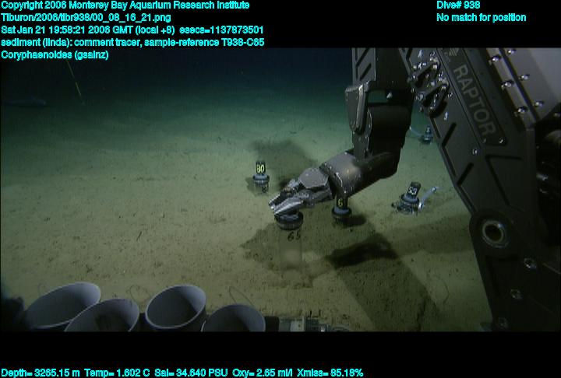Select the esecs=1137873501 value
The image size is (561, 378).
[221, 30]
